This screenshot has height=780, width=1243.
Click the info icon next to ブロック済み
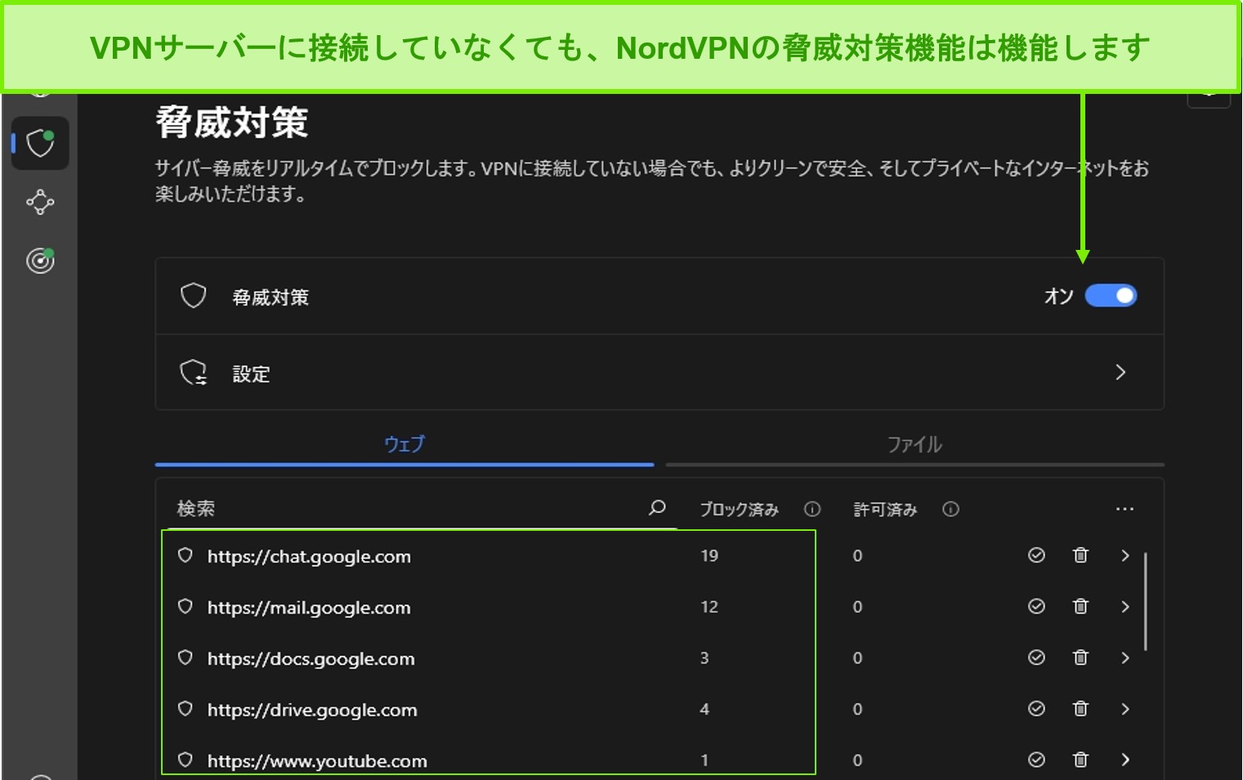[812, 509]
